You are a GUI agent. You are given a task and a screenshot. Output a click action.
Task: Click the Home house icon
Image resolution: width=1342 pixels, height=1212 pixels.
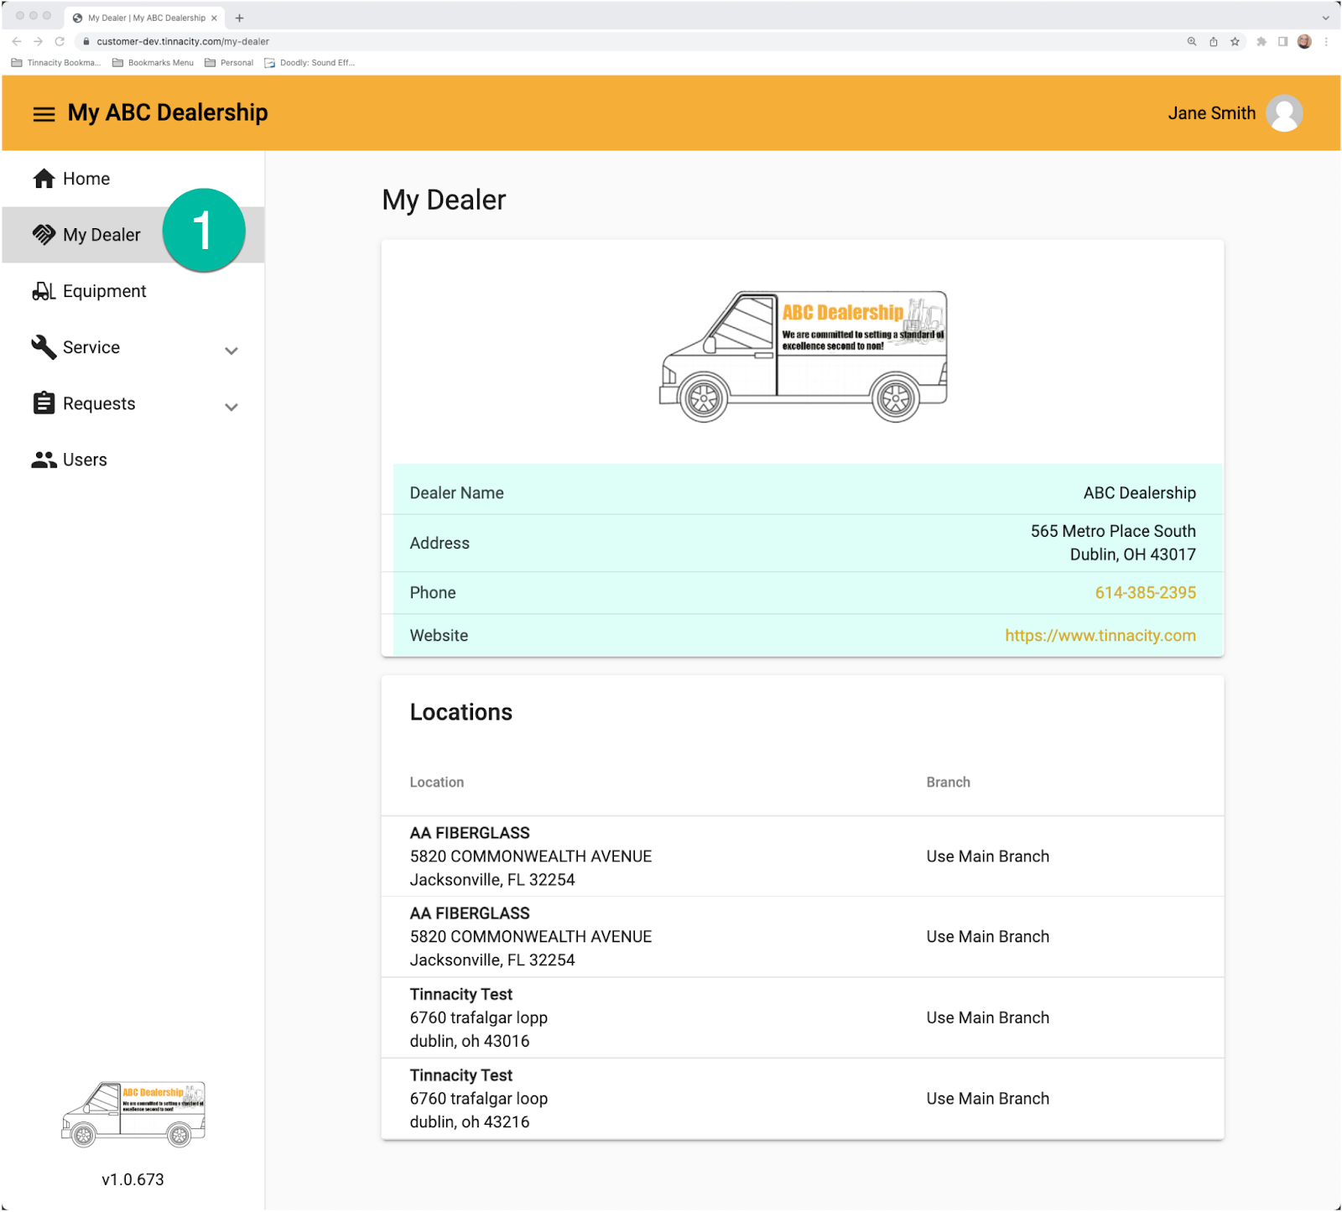(44, 179)
